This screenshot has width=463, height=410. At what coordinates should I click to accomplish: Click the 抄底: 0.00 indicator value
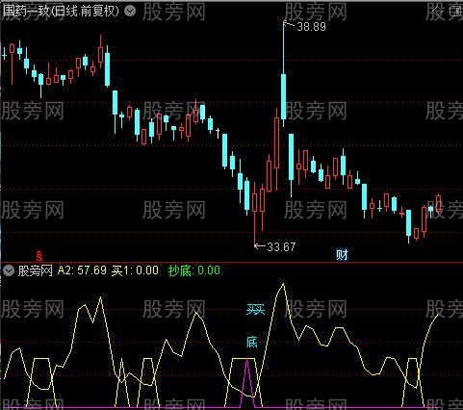194,270
